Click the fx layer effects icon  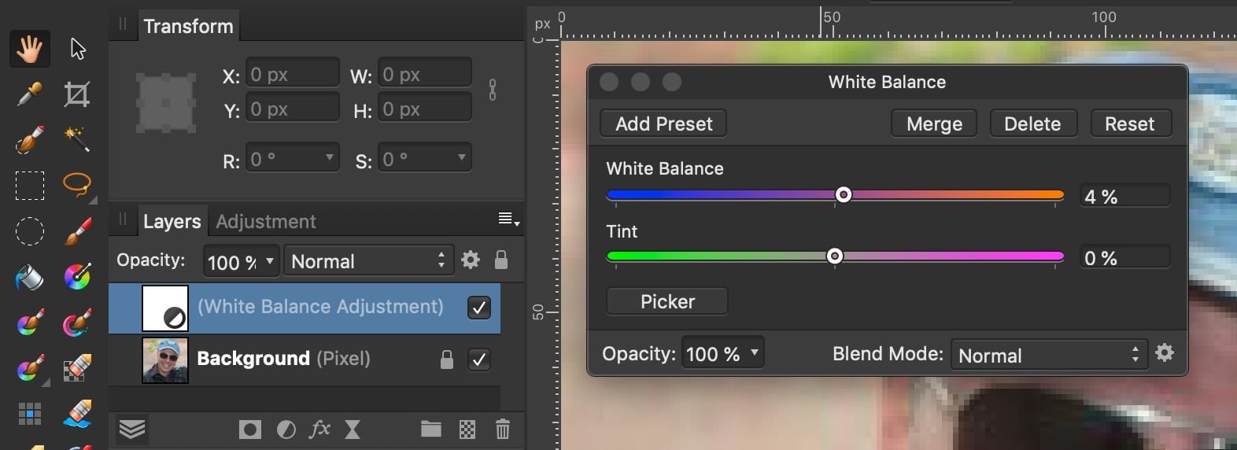(x=319, y=429)
